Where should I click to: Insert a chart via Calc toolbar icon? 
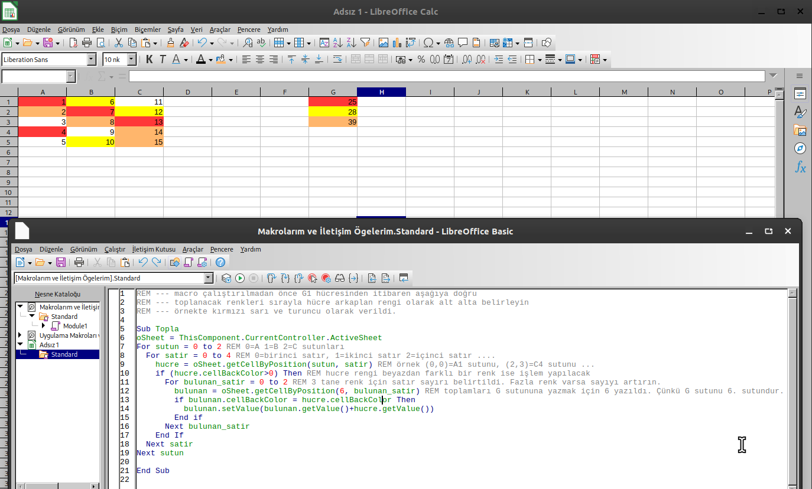pos(397,43)
